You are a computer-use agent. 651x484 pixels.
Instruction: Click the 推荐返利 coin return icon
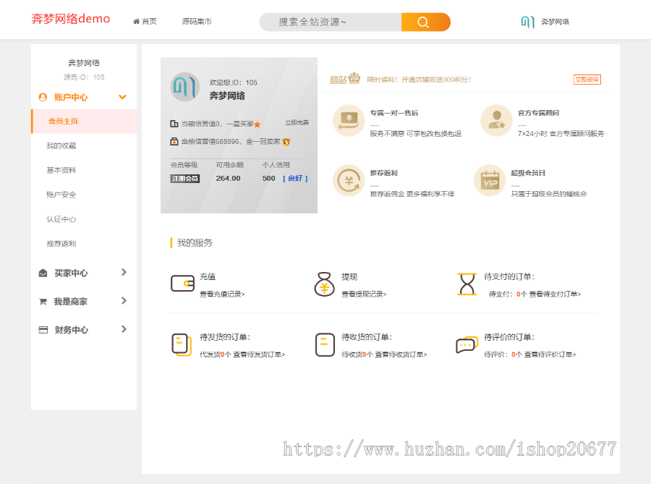(349, 181)
